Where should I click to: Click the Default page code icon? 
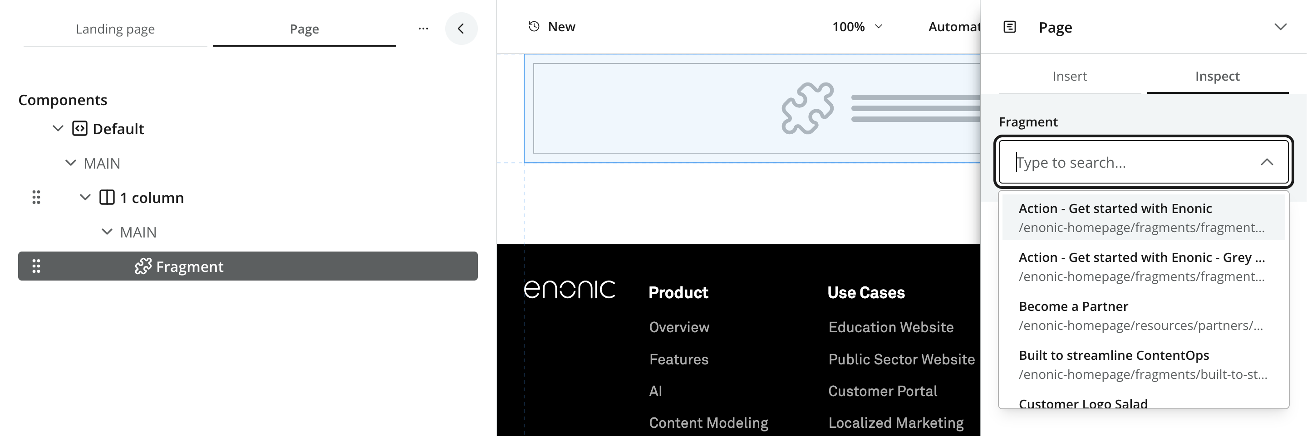(80, 128)
